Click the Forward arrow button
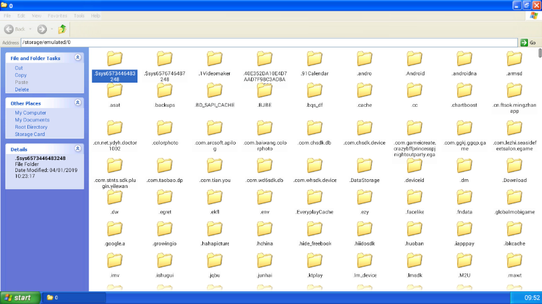The width and height of the screenshot is (542, 304). 42,29
